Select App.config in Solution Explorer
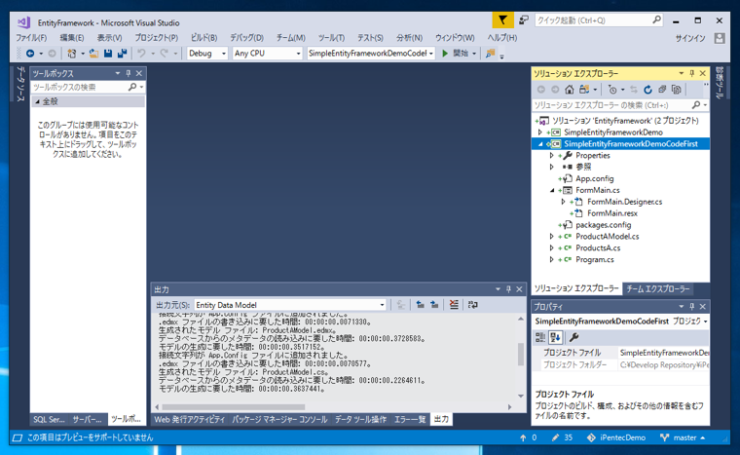 click(594, 178)
